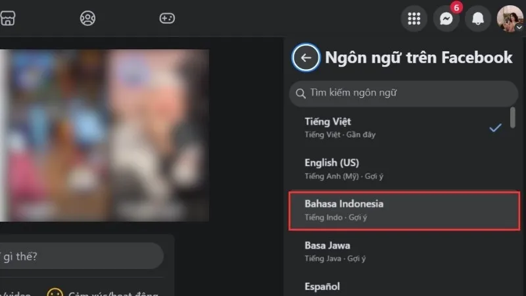The height and width of the screenshot is (296, 526).
Task: Click the language search field
Action: coord(404,93)
